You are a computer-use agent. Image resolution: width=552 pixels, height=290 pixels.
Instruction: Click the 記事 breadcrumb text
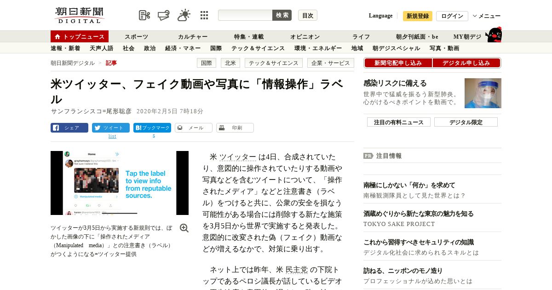click(111, 63)
